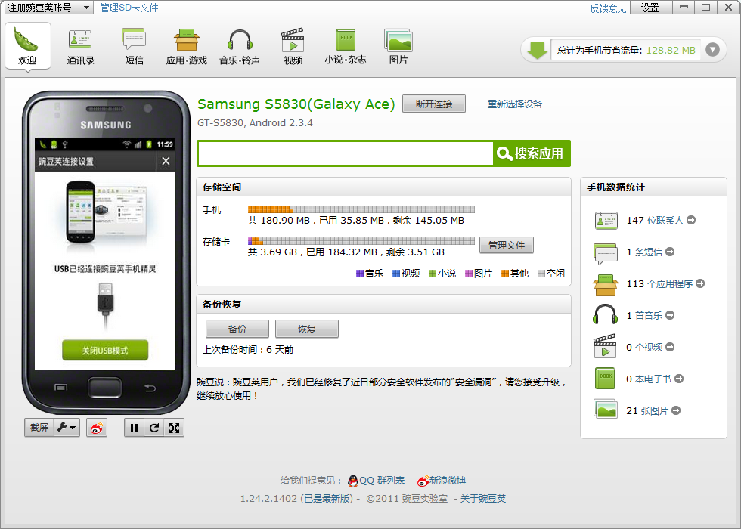Open the 音乐·铃声 tab
This screenshot has width=741, height=529.
240,46
